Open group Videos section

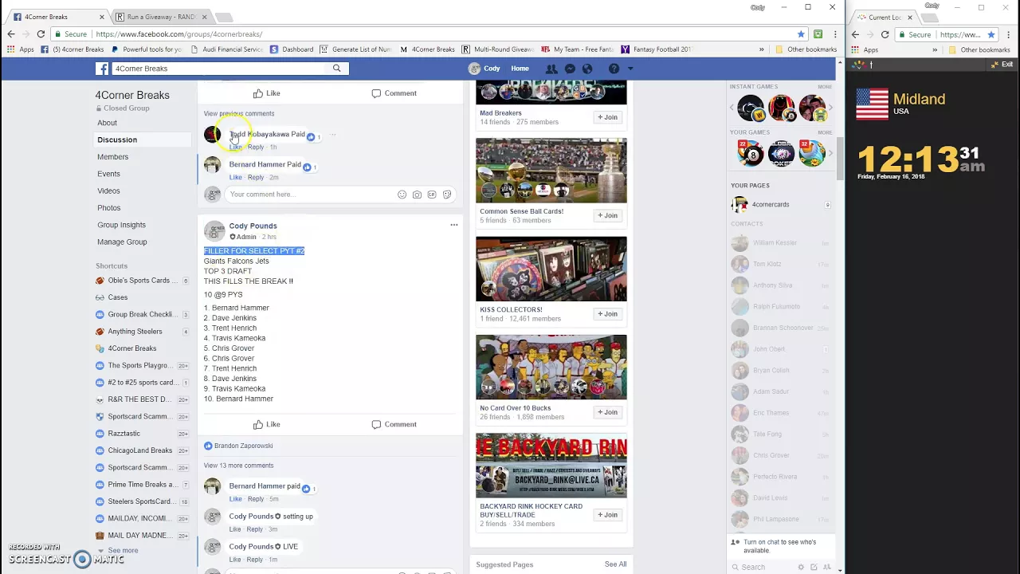pos(108,191)
